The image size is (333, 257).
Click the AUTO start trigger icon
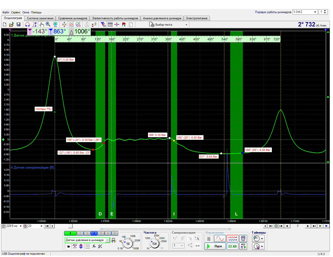tap(243, 246)
